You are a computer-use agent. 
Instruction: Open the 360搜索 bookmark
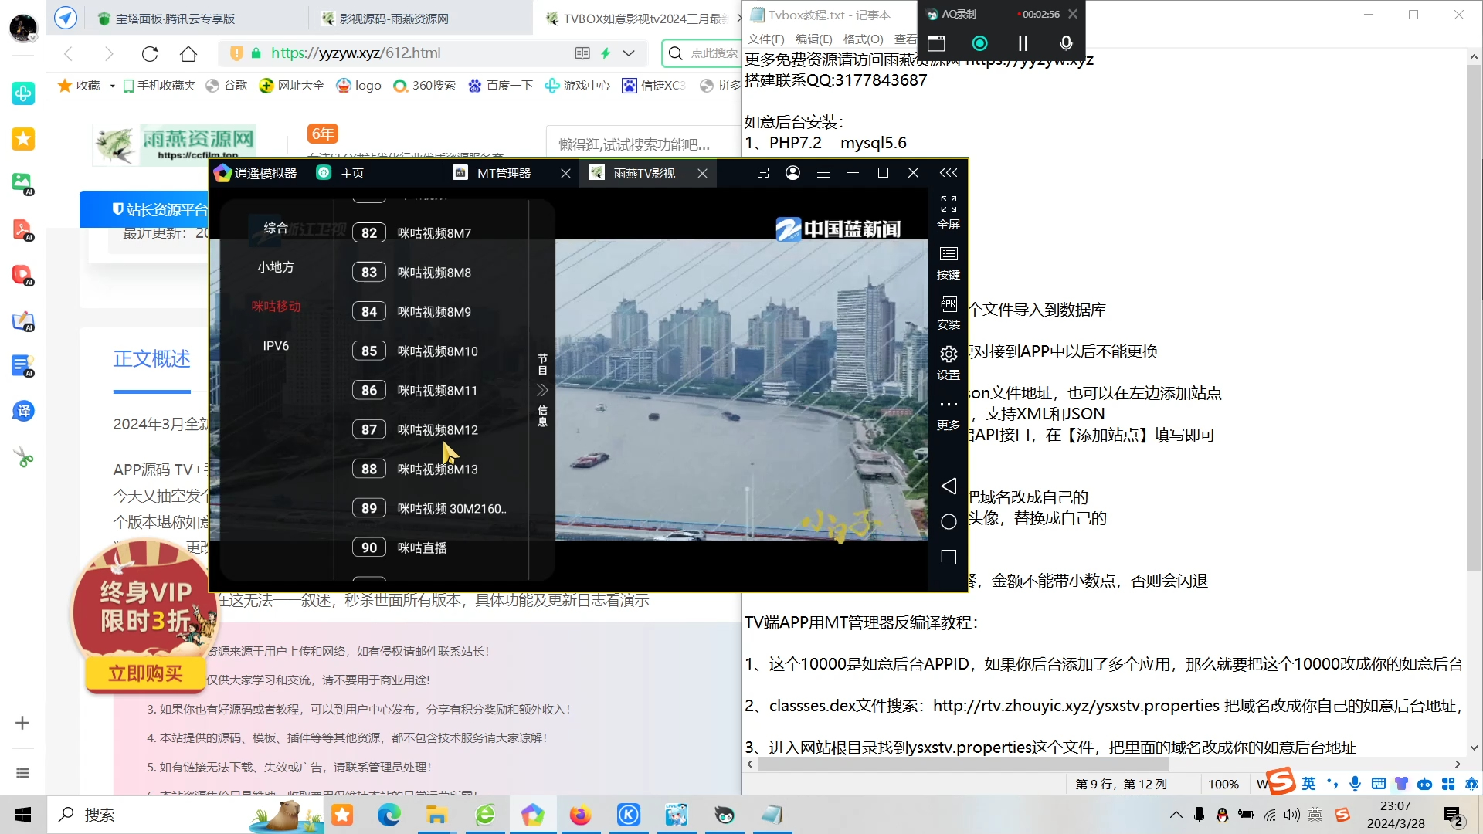coord(425,86)
